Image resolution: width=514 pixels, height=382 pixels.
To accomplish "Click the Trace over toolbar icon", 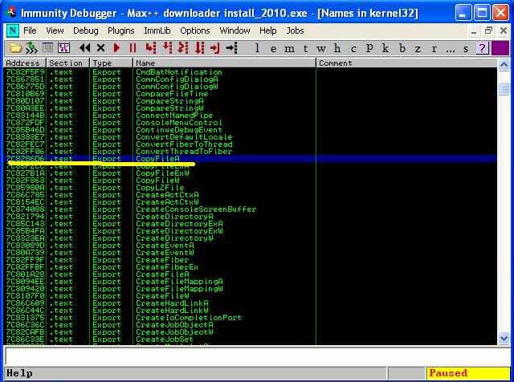I will pos(199,48).
